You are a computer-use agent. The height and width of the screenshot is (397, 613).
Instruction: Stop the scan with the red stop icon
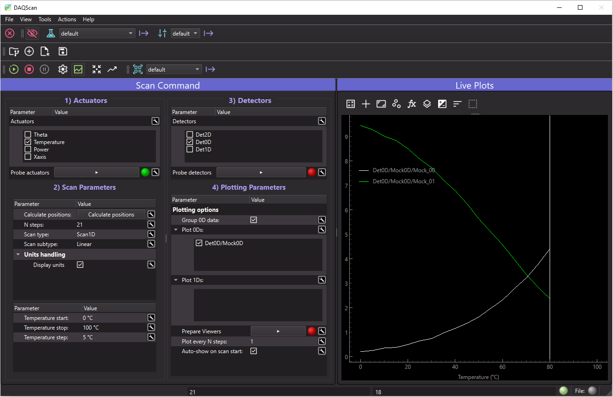pos(29,69)
